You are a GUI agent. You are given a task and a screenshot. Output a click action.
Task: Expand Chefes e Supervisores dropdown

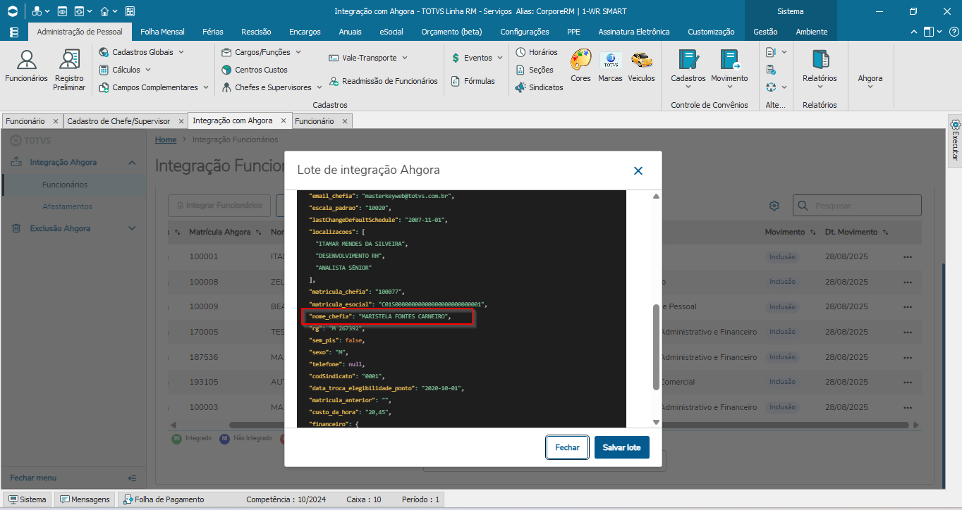pyautogui.click(x=319, y=87)
